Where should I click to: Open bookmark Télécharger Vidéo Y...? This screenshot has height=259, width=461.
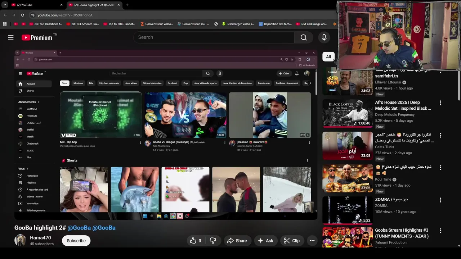point(238,24)
